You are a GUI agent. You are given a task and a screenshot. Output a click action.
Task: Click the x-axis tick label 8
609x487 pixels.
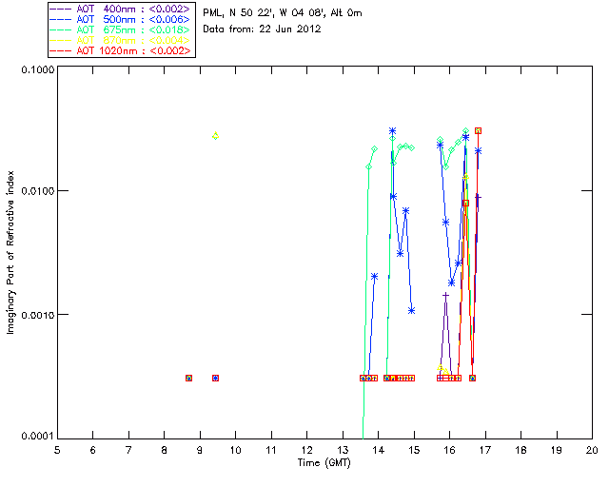[x=165, y=450]
